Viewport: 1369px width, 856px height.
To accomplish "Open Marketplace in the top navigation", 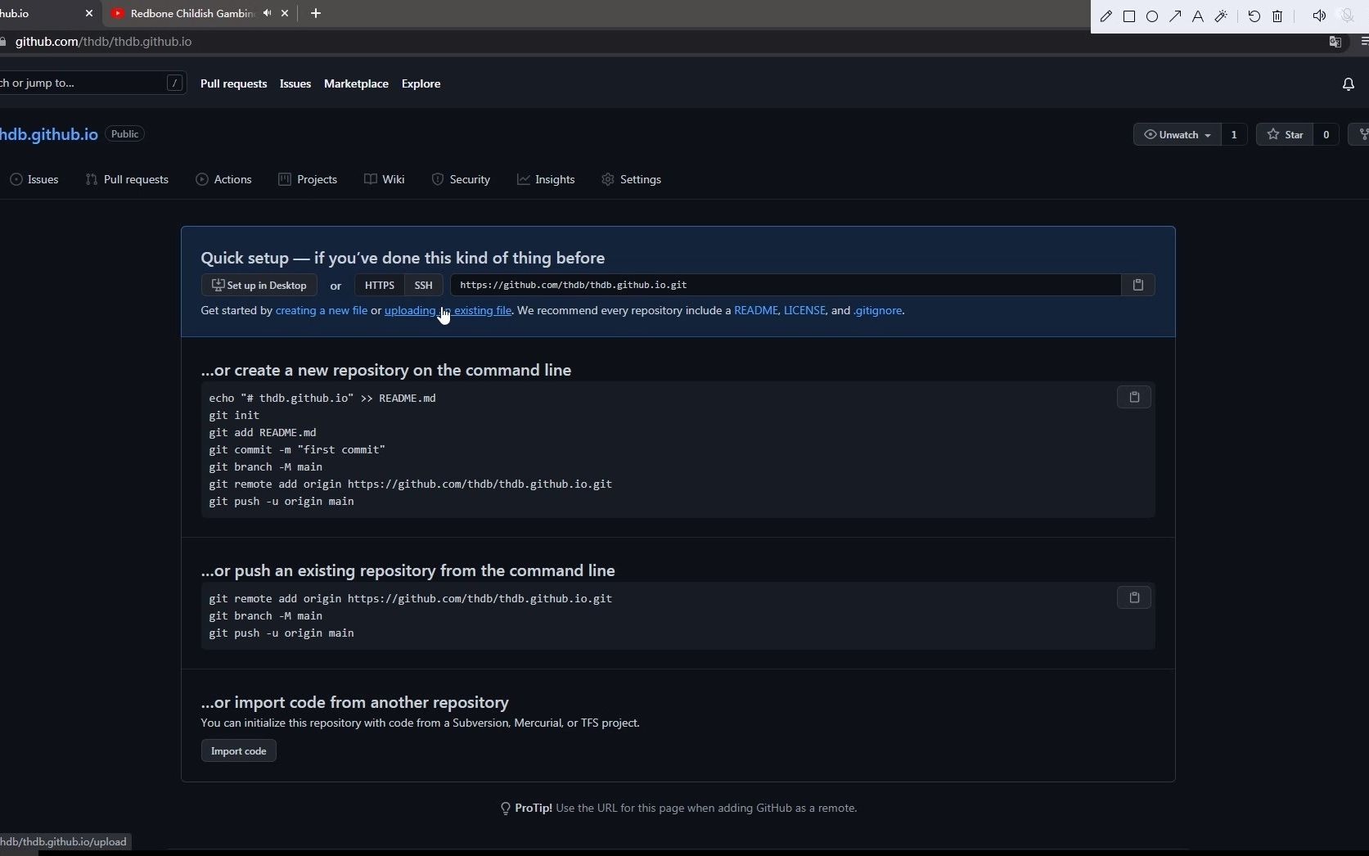I will [356, 83].
